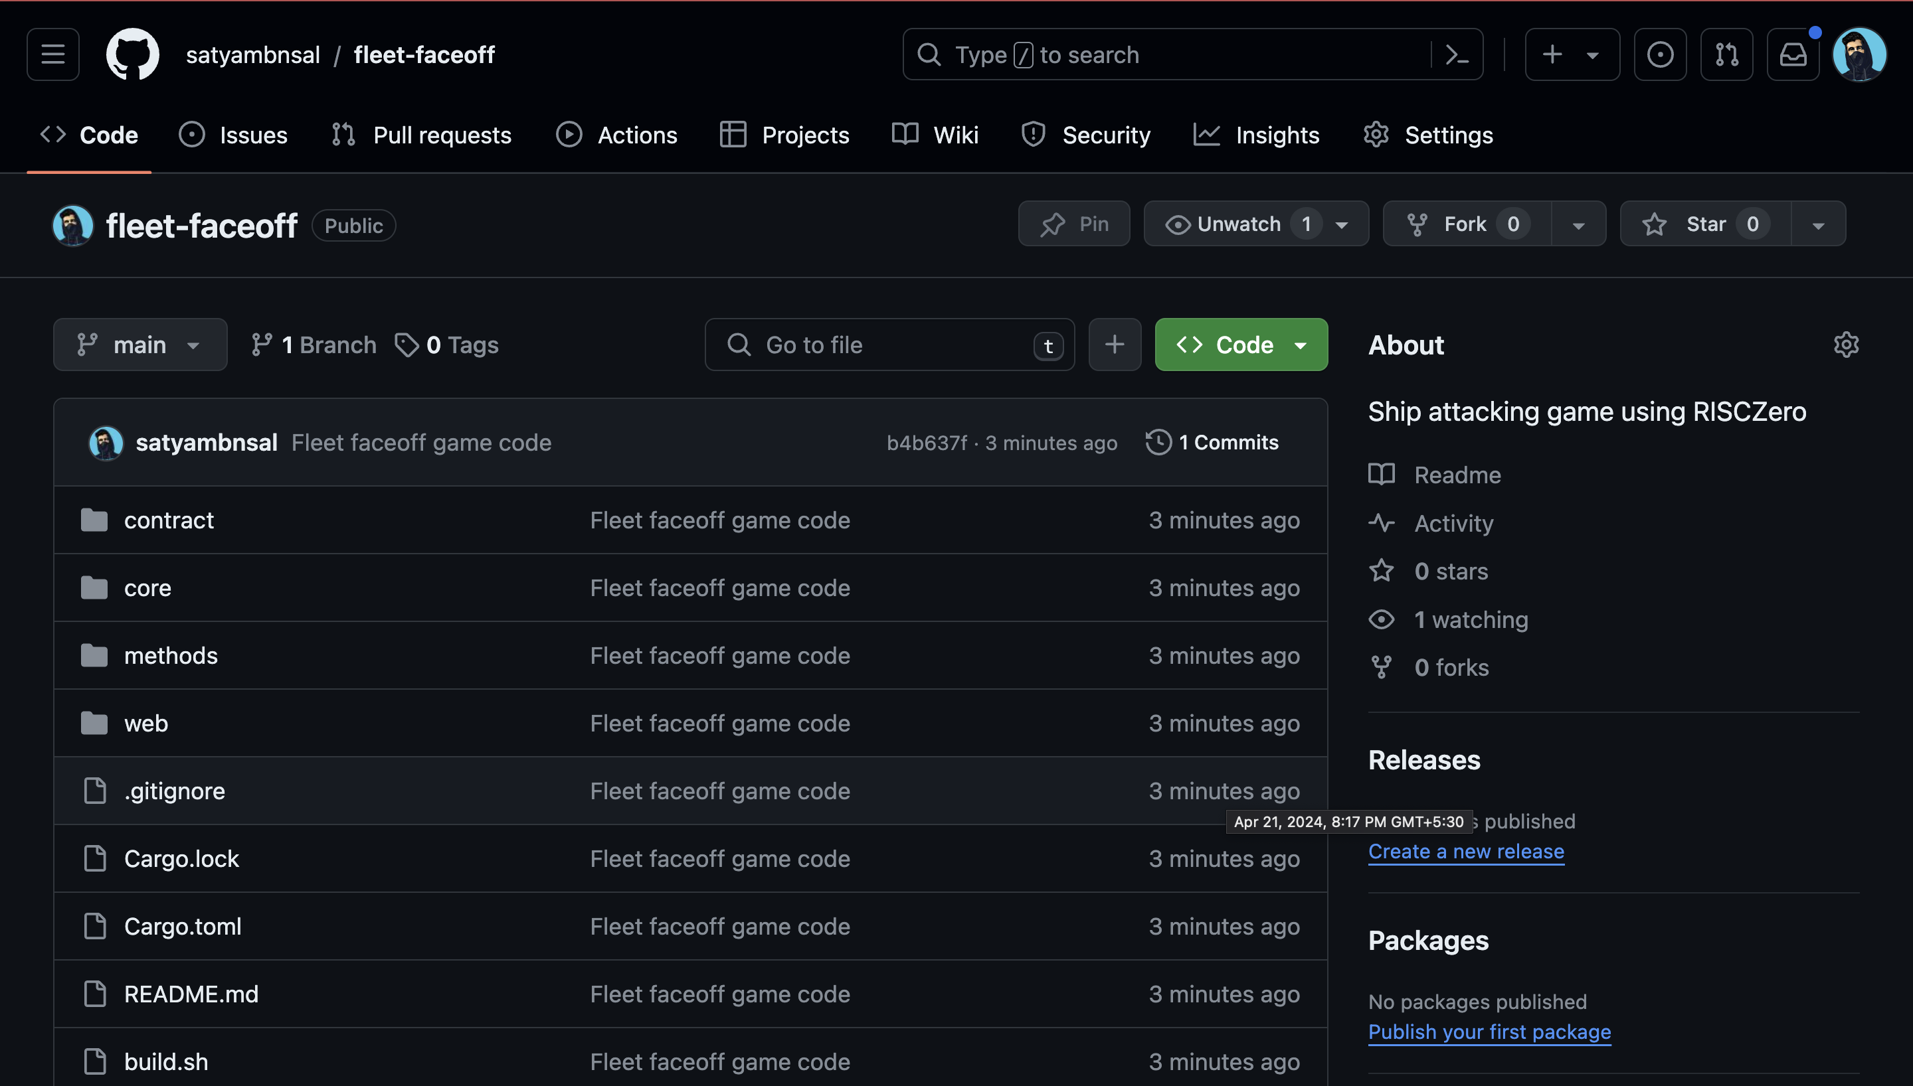Fork the fleet-faceoff repository
Viewport: 1913px width, 1086px height.
tap(1467, 224)
